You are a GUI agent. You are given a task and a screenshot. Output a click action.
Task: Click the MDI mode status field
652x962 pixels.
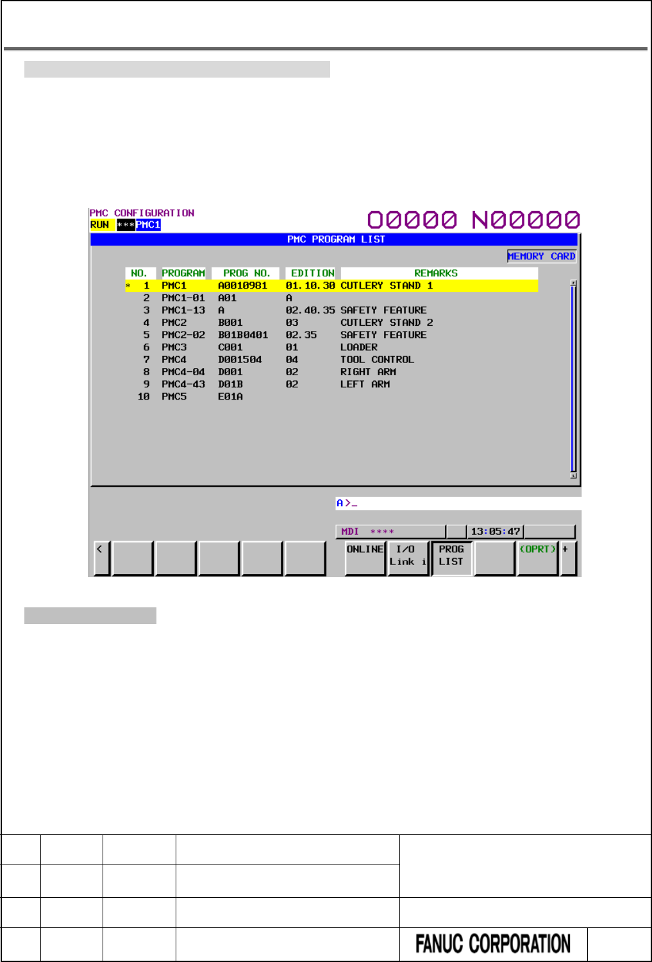(390, 532)
